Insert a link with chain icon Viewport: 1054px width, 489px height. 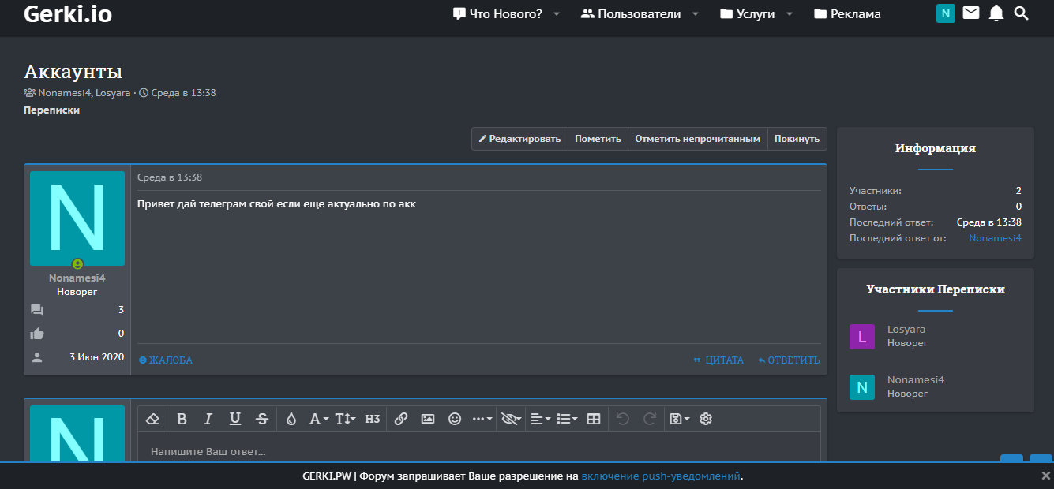point(400,419)
